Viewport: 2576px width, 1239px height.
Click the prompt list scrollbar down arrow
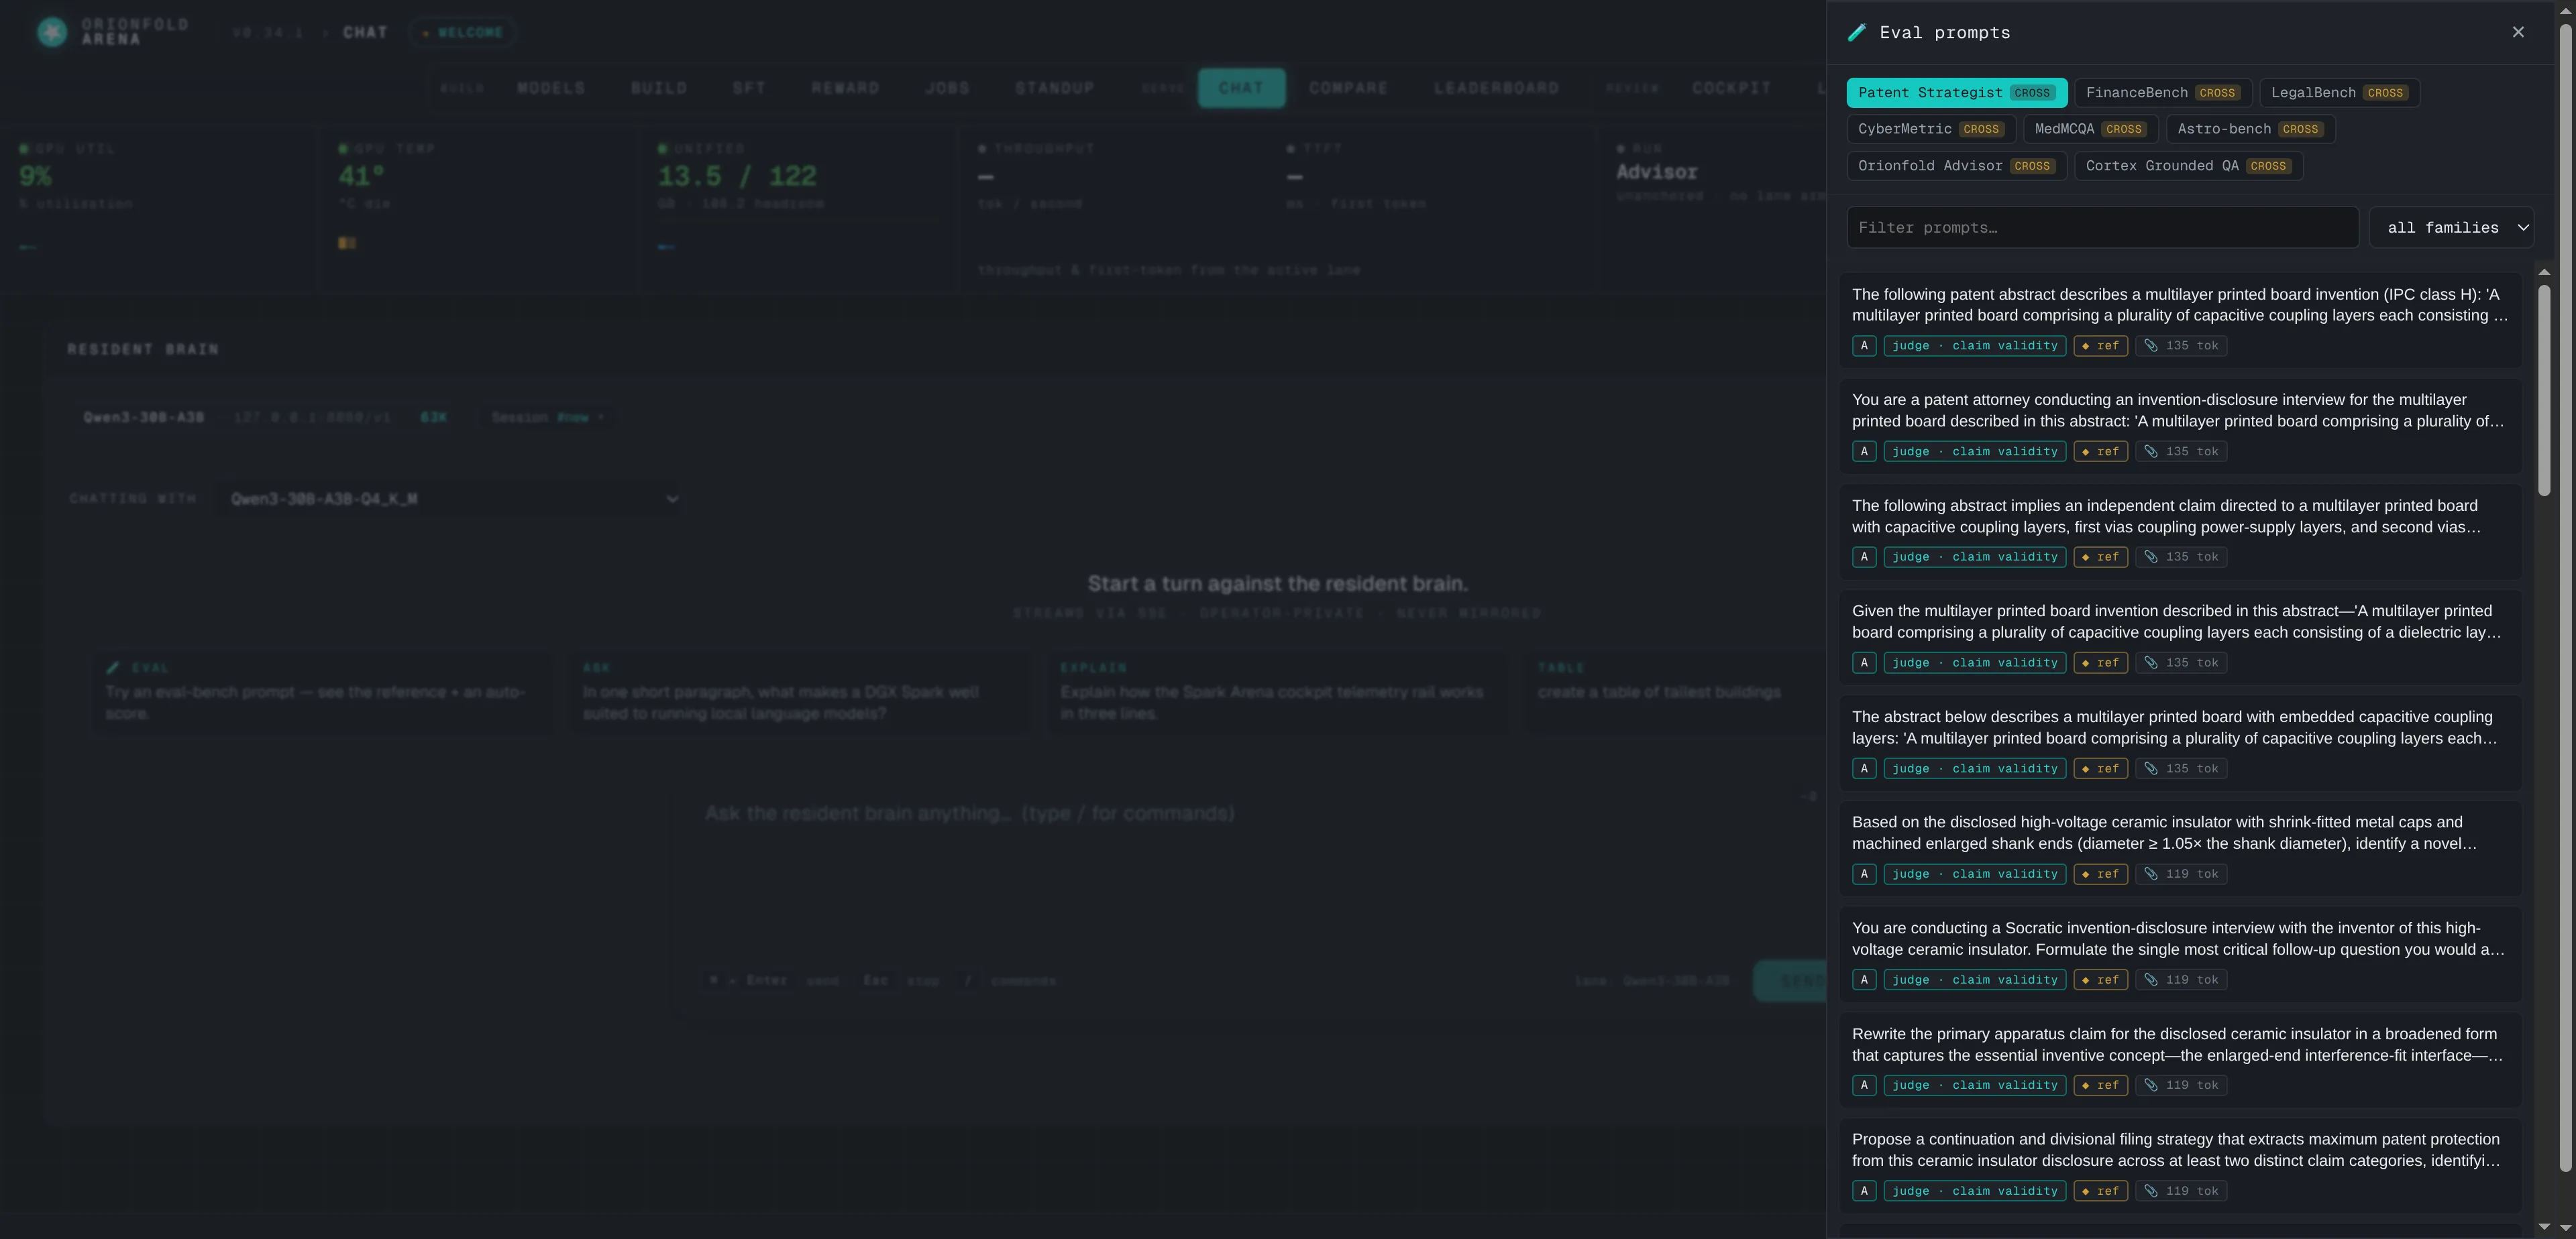click(x=2544, y=1226)
